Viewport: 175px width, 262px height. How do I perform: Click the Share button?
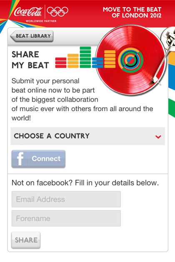(26, 240)
